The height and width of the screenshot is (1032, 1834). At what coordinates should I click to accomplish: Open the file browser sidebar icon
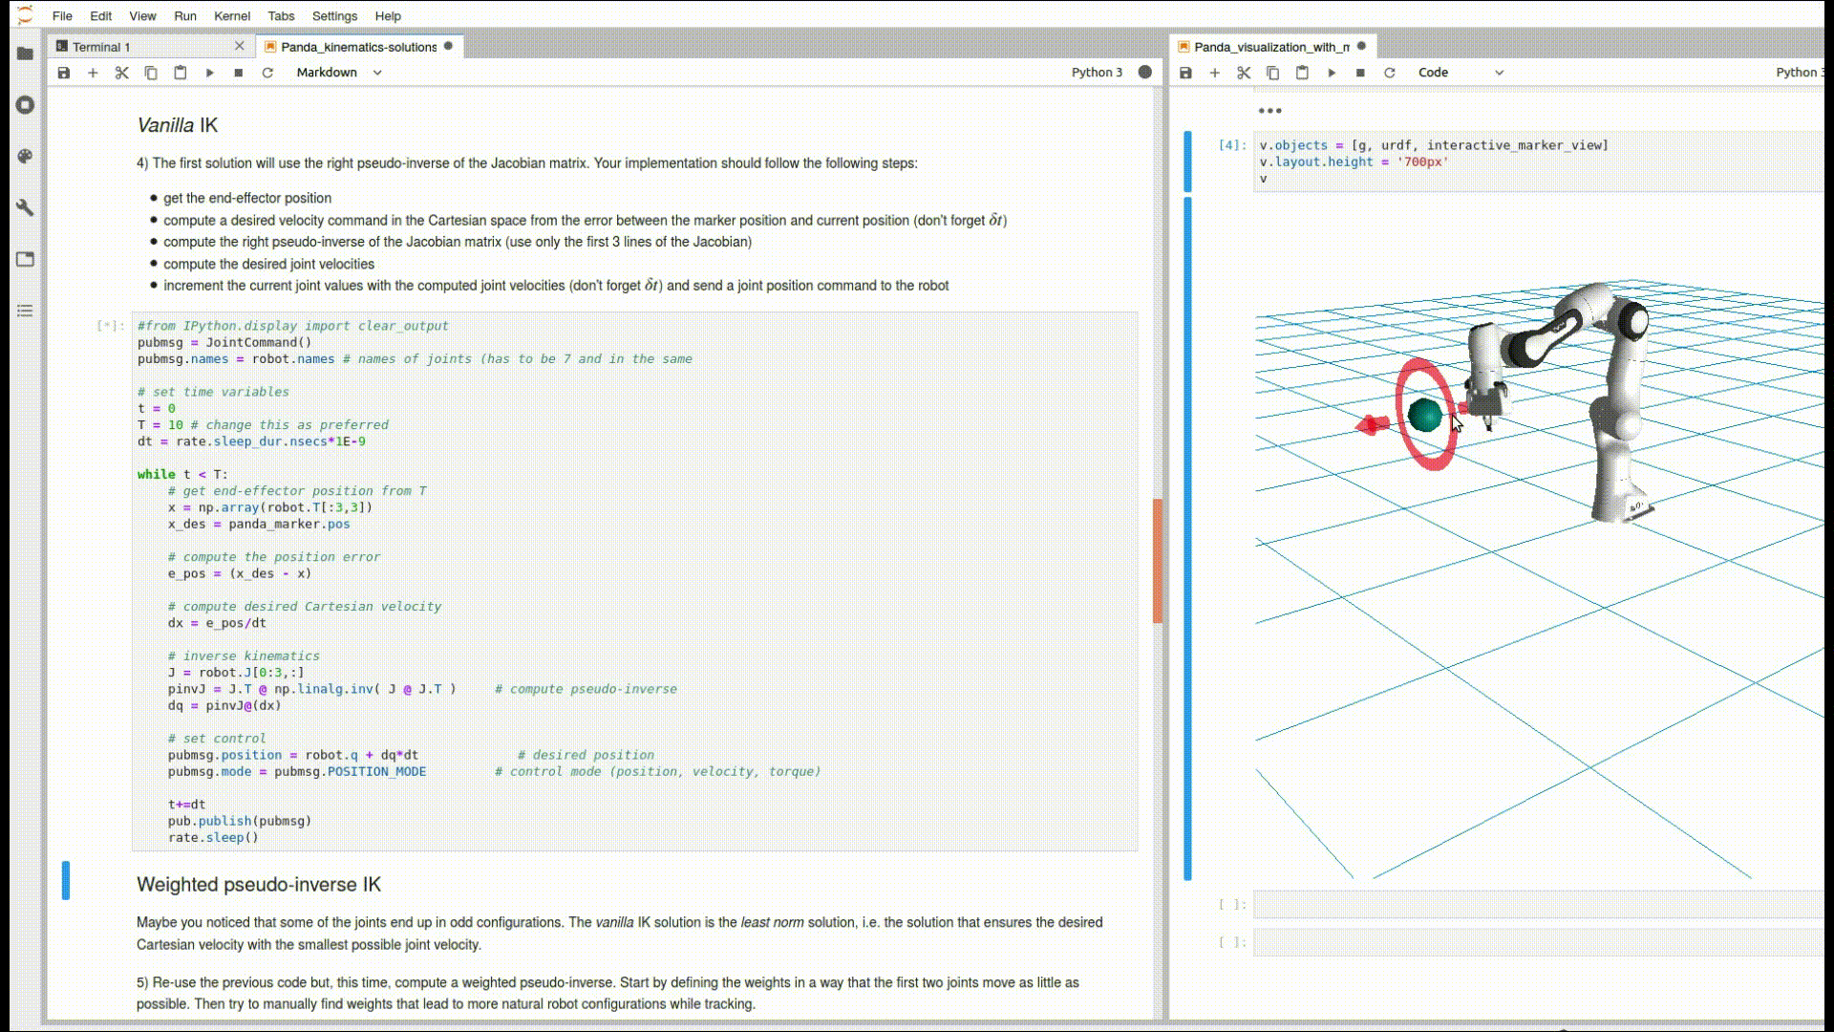click(25, 54)
